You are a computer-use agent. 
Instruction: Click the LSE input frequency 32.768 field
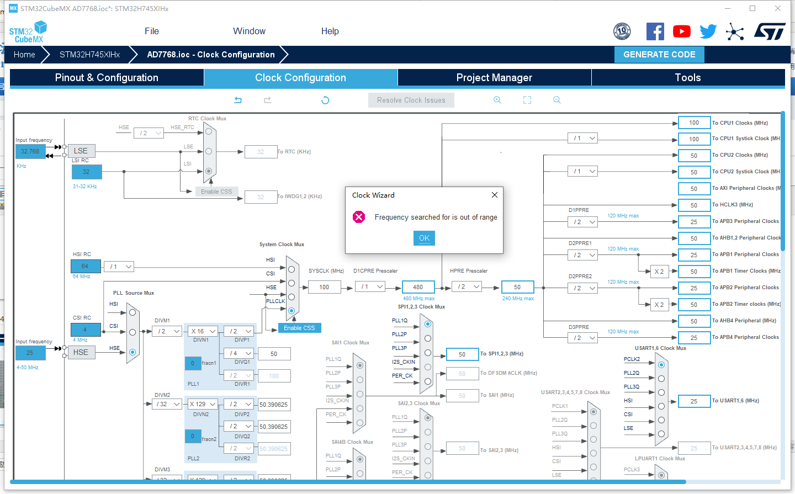(x=30, y=151)
